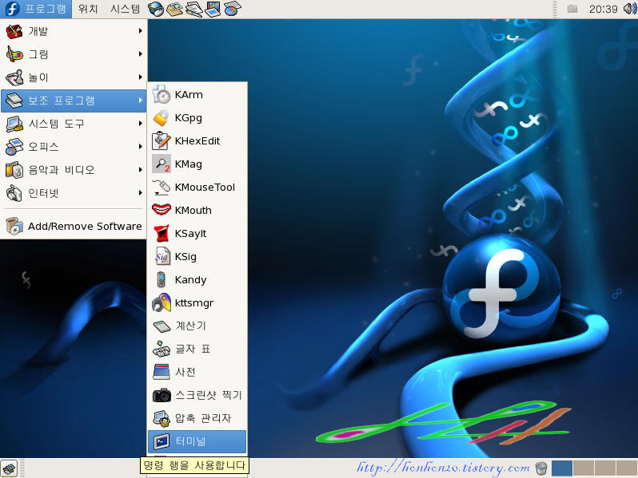The height and width of the screenshot is (478, 638).
Task: Launch KSayIt
Action: [x=197, y=234]
